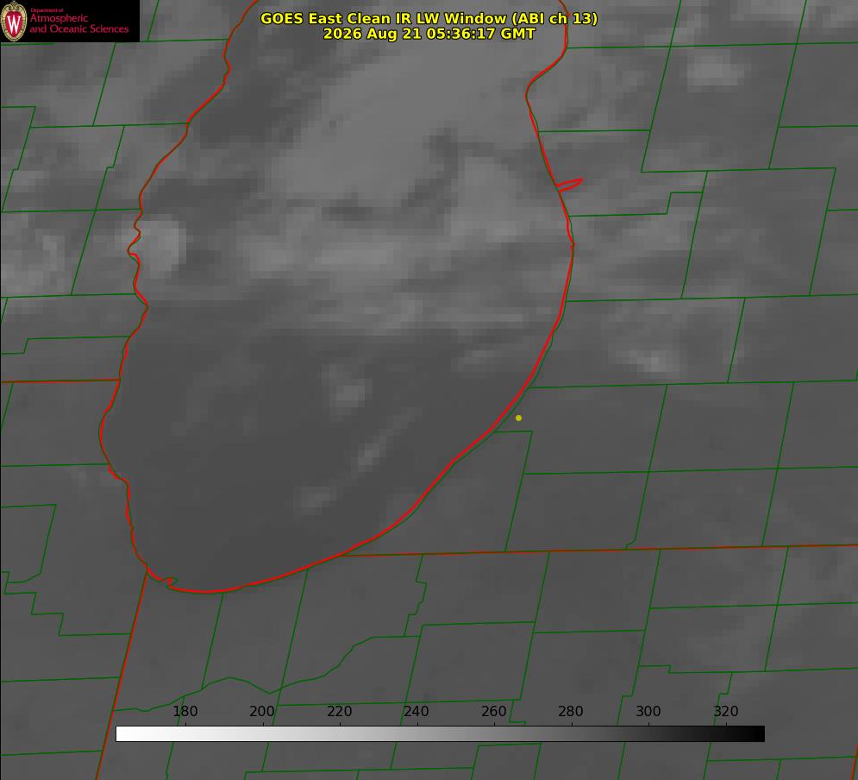This screenshot has width=858, height=780.
Task: Click the small red-outlined inlet on lake shoreline
Action: click(x=569, y=185)
